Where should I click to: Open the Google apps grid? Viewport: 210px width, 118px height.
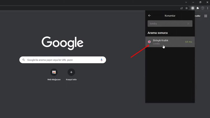click(x=206, y=16)
